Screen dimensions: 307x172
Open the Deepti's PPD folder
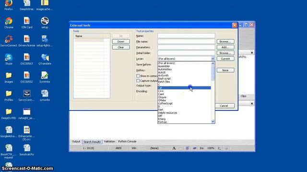tap(9, 113)
